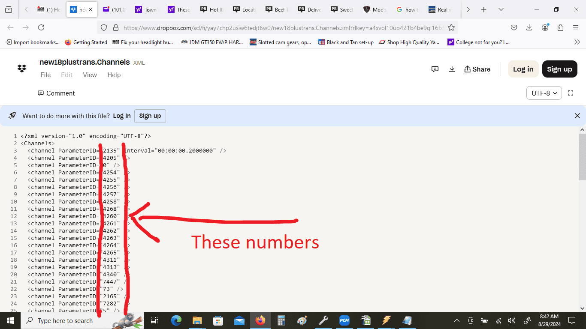Open the comments panel icon beside download
The height and width of the screenshot is (329, 586).
tap(435, 69)
